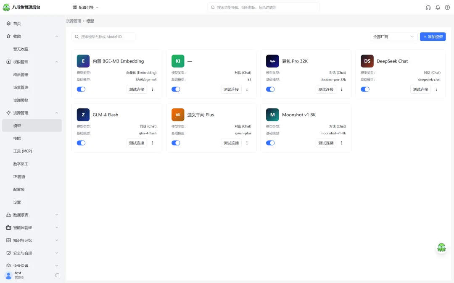
Task: Open more options for 豆包 Pro 32K card
Action: pyautogui.click(x=342, y=89)
